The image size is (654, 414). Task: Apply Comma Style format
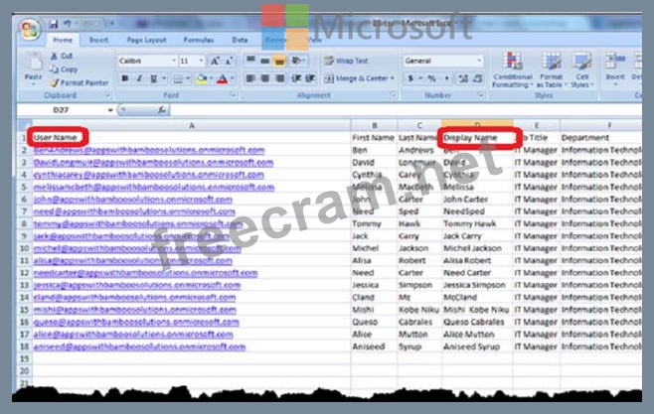(x=447, y=78)
